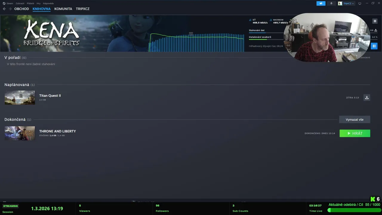
Task: Enter Big Picture mode via monitor icon
Action: click(360, 3)
